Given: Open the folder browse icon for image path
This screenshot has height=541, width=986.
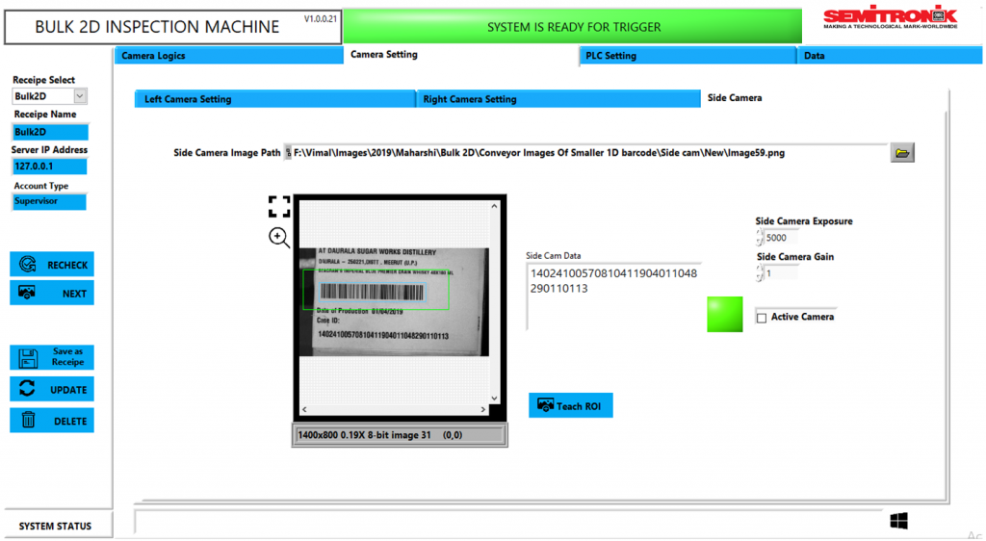Looking at the screenshot, I should pyautogui.click(x=902, y=152).
